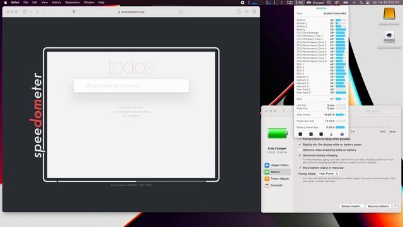The width and height of the screenshot is (403, 227).
Task: Open the Help menu
Action: [x=101, y=3]
